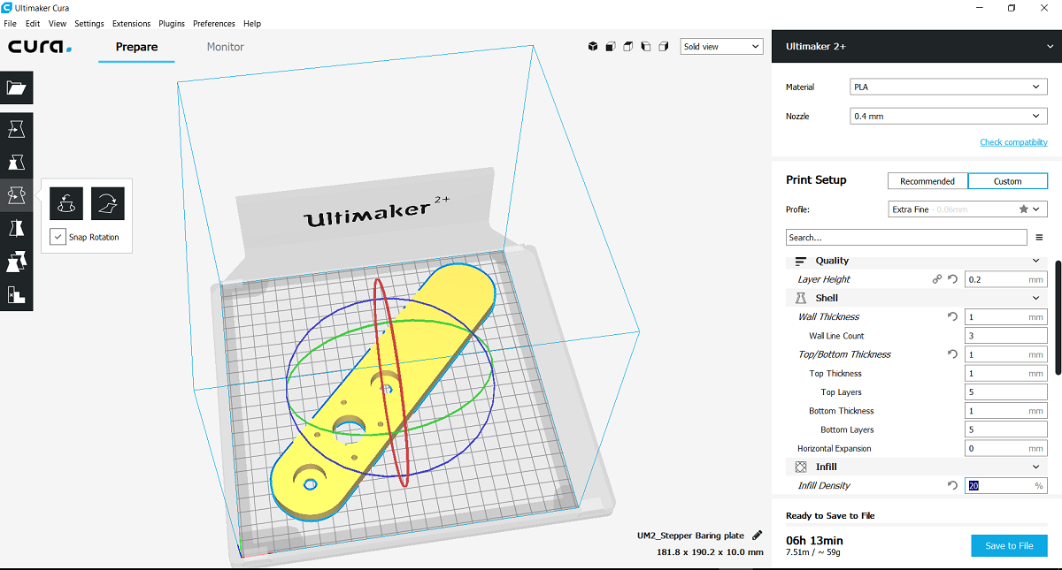Viewport: 1062px width, 570px height.
Task: Switch Print Setup to Custom mode
Action: point(1008,181)
